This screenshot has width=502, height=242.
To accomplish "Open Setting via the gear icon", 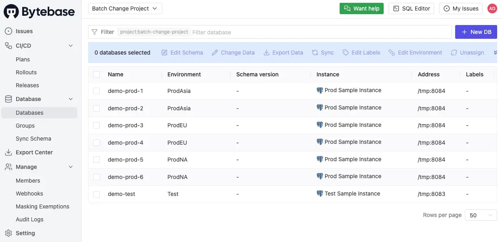I will point(8,233).
